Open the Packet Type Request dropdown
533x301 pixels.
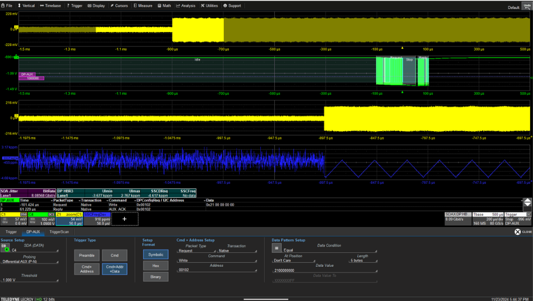point(196,251)
